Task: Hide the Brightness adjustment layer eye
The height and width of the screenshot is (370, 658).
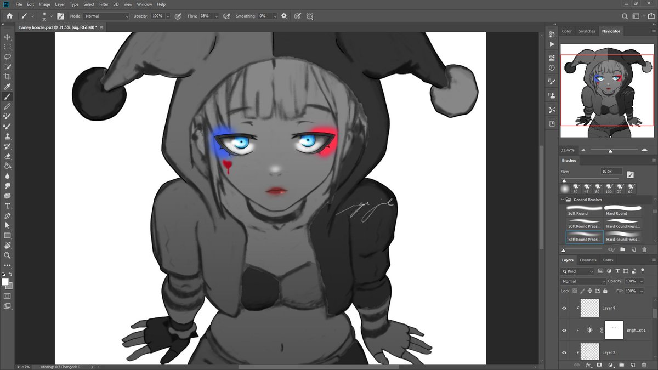Action: 564,330
